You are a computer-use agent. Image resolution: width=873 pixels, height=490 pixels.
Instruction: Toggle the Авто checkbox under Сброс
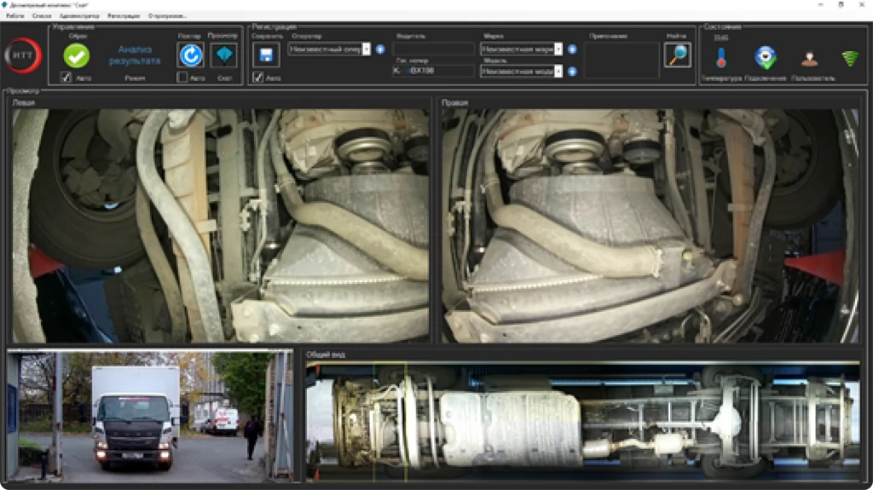point(66,78)
